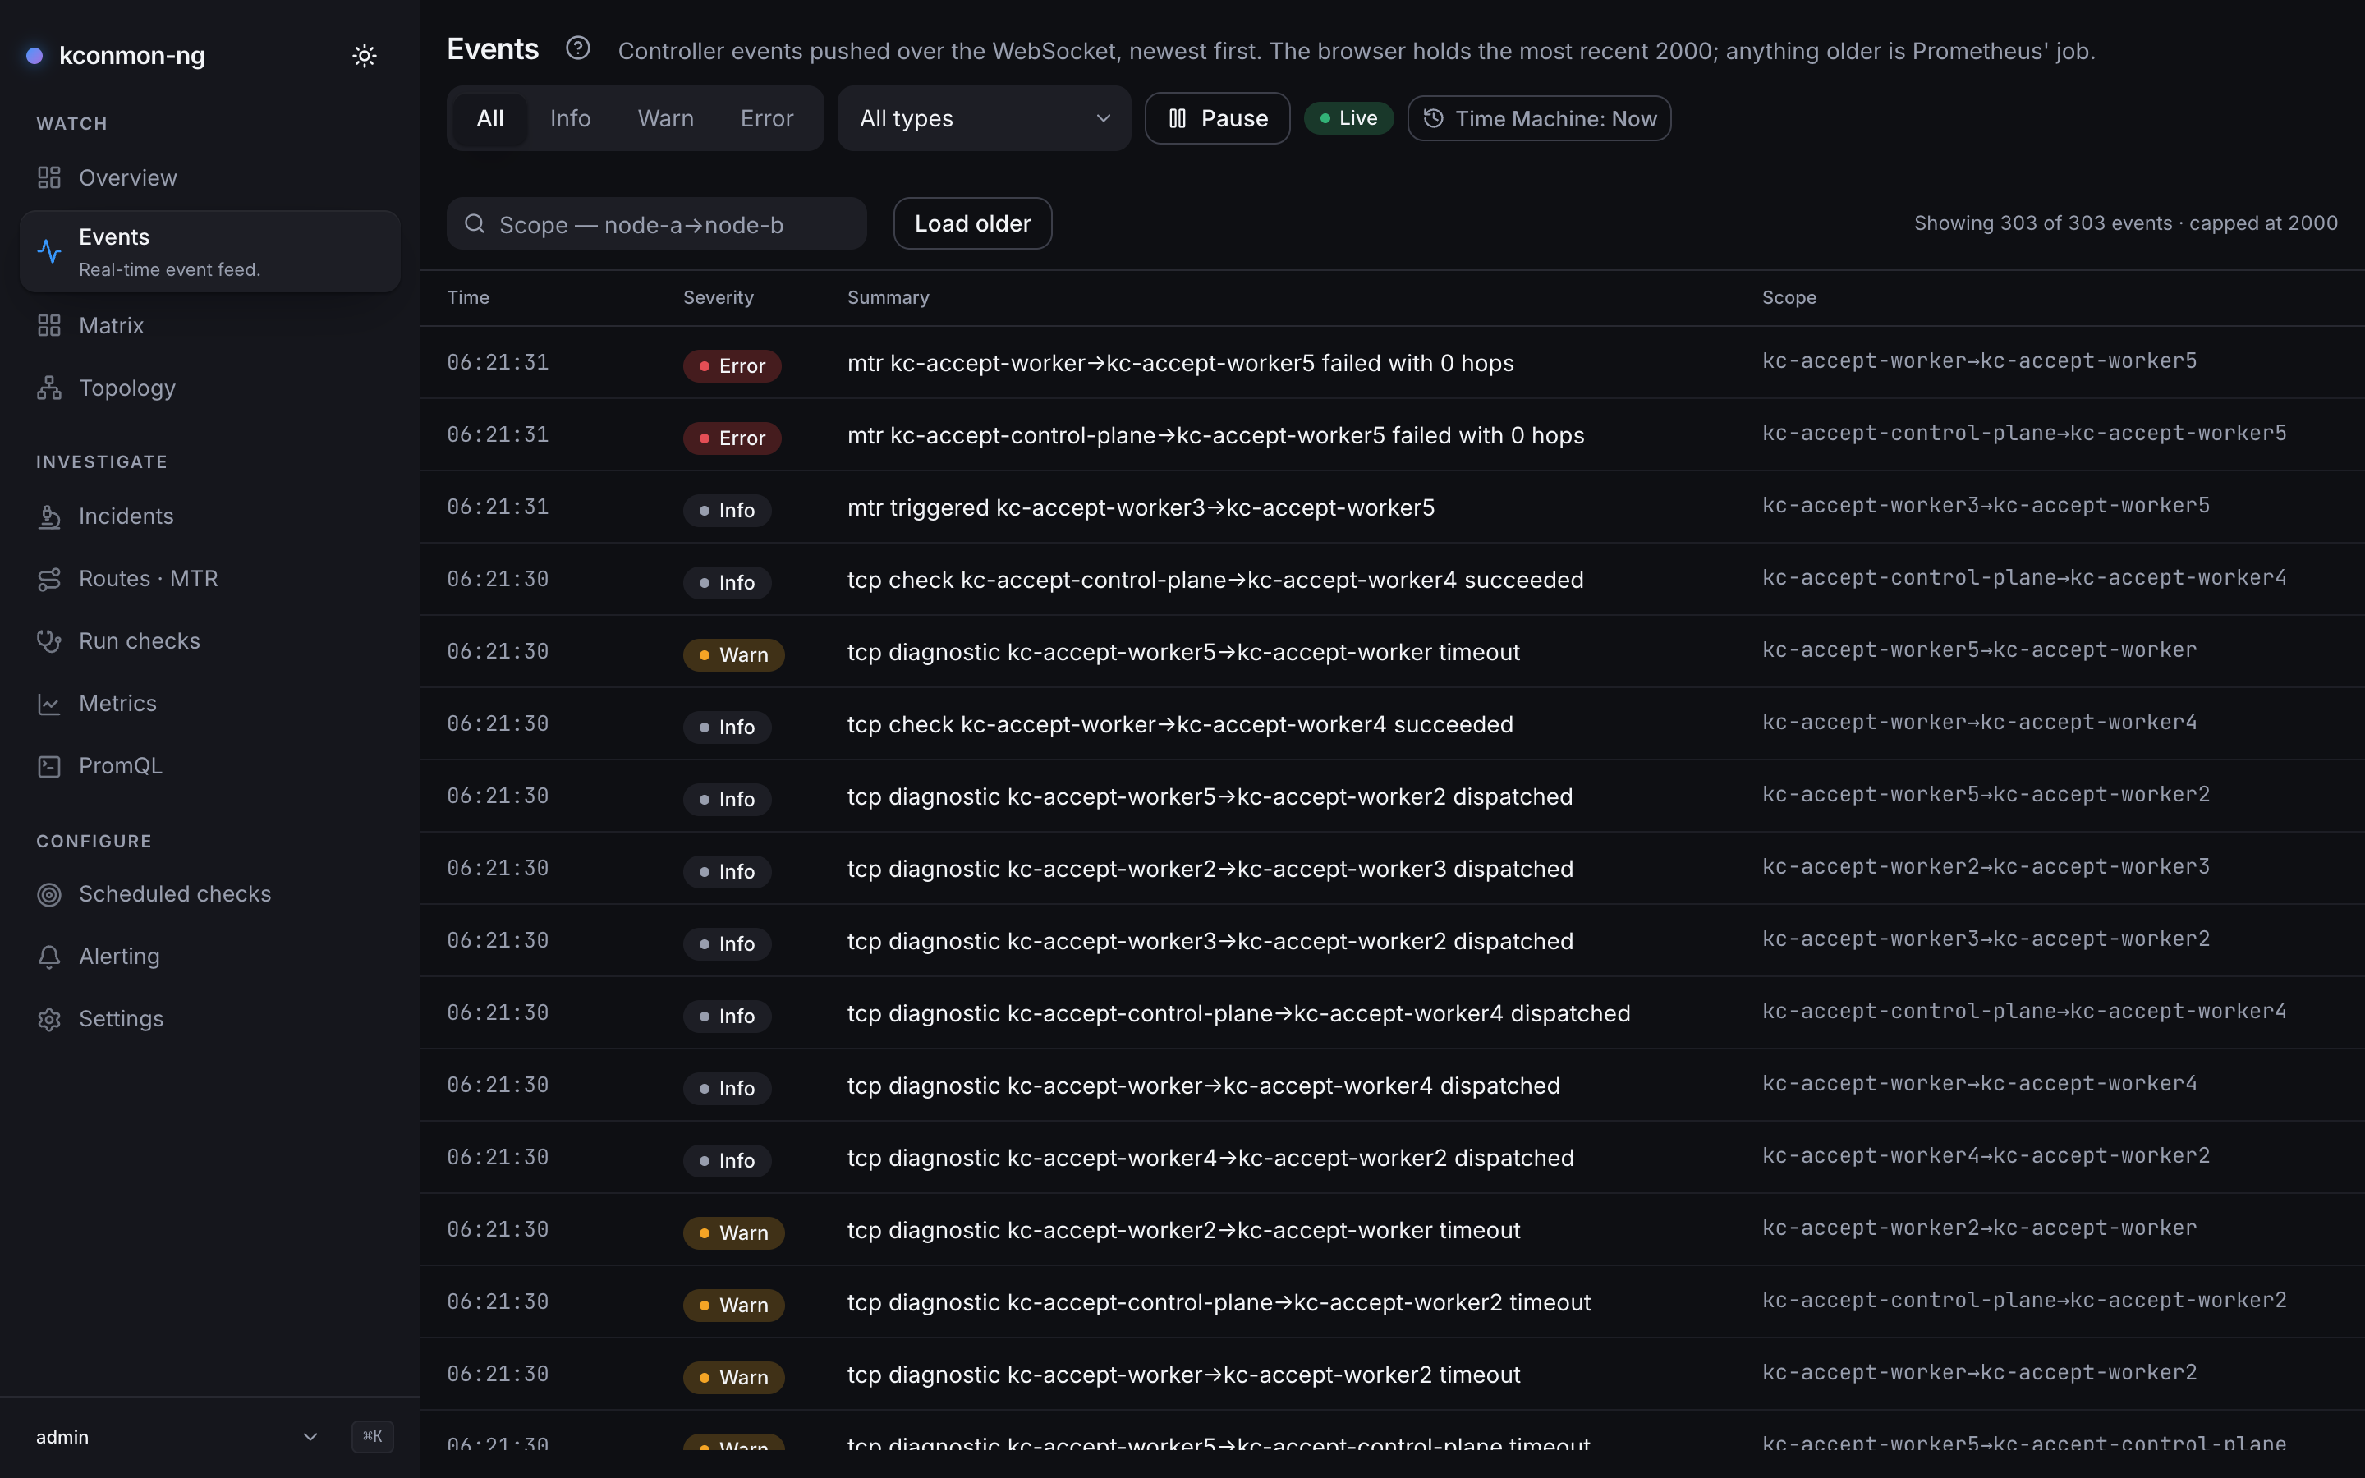Screen dimensions: 2365x1478
Task: Go to Incidents in the sidebar
Action: 209,516
